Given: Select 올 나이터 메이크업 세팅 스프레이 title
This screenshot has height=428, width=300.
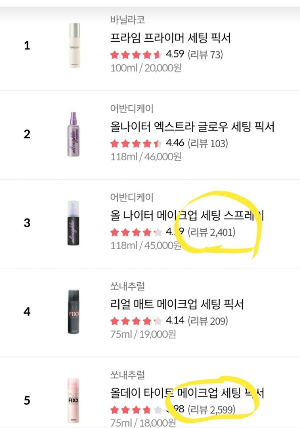Looking at the screenshot, I should click(x=187, y=216).
